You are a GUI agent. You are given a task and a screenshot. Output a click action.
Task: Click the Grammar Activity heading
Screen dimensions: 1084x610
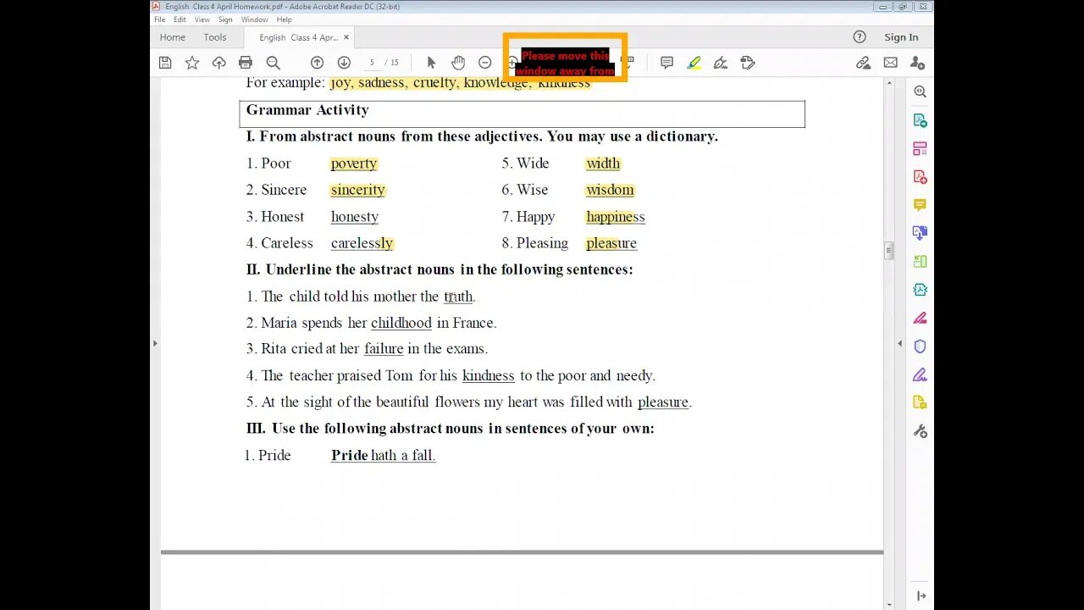tap(307, 110)
